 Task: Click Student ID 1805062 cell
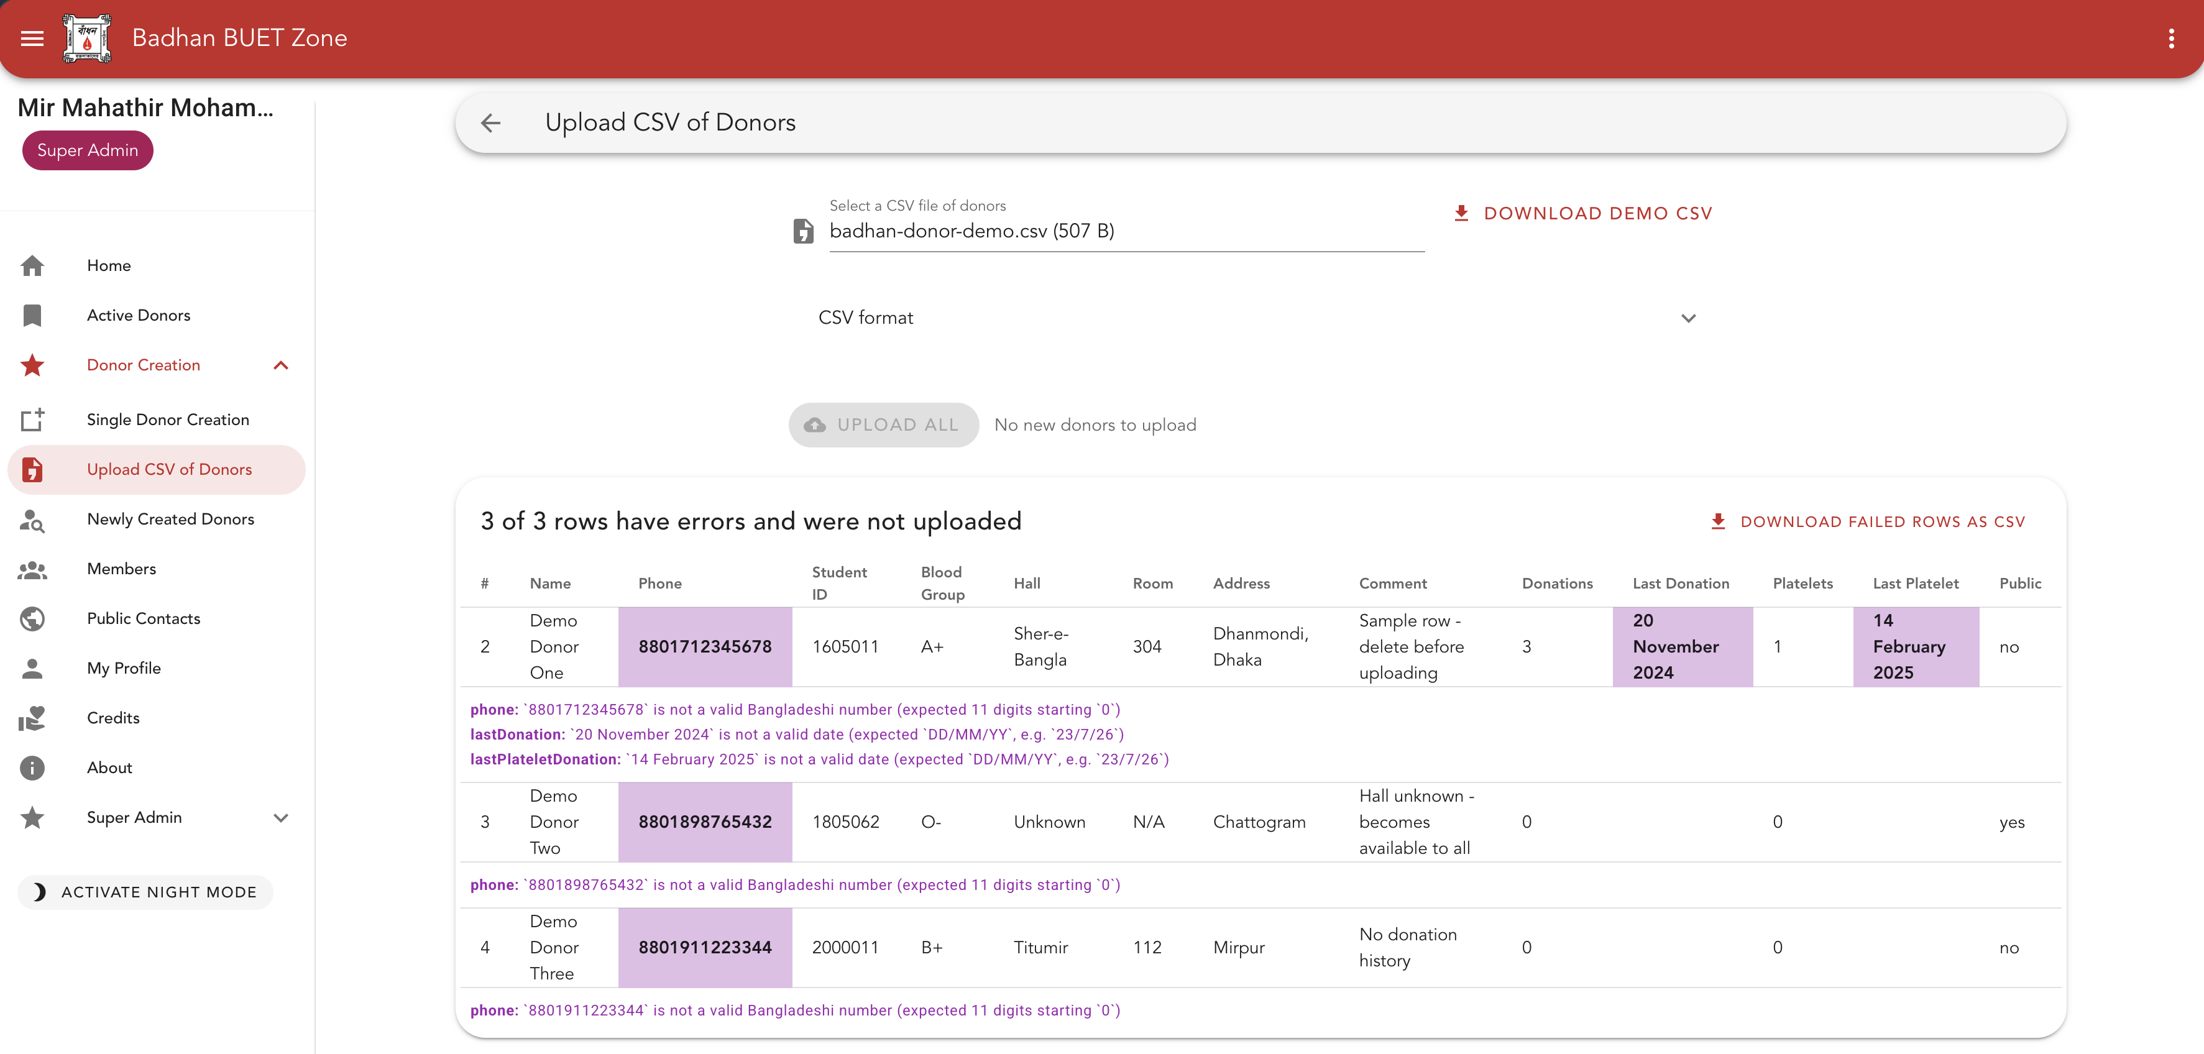(846, 822)
